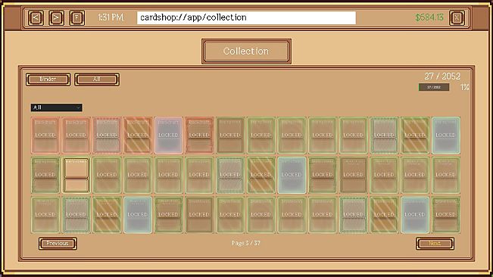Image resolution: width=493 pixels, height=277 pixels.
Task: Go to the Next page
Action: coord(435,244)
